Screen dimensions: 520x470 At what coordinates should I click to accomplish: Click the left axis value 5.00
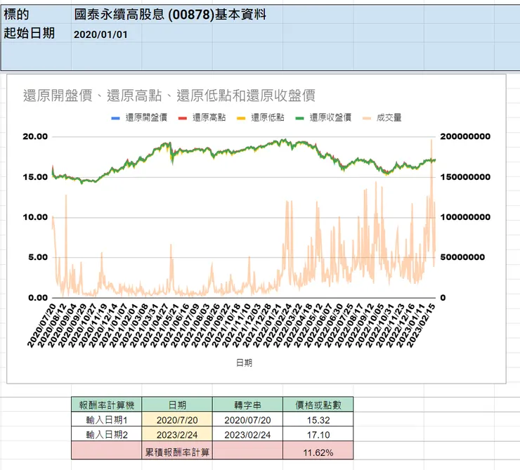click(x=38, y=257)
